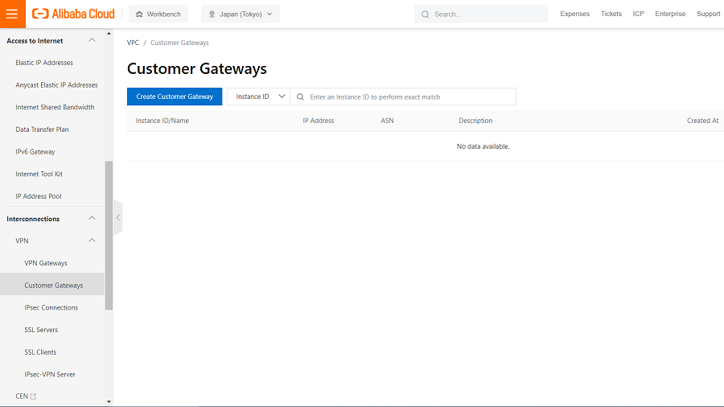Click the sidebar scrollbar thumb
The image size is (724, 407).
[x=109, y=236]
